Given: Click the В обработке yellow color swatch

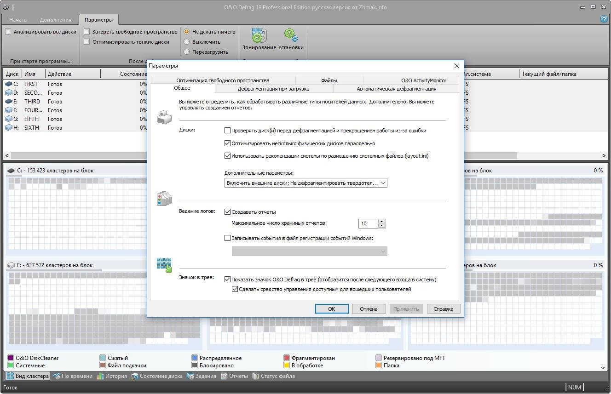Looking at the screenshot, I should 287,365.
